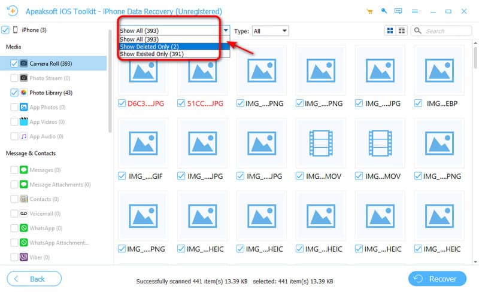The image size is (479, 293).
Task: Click the key register icon
Action: coord(384,11)
